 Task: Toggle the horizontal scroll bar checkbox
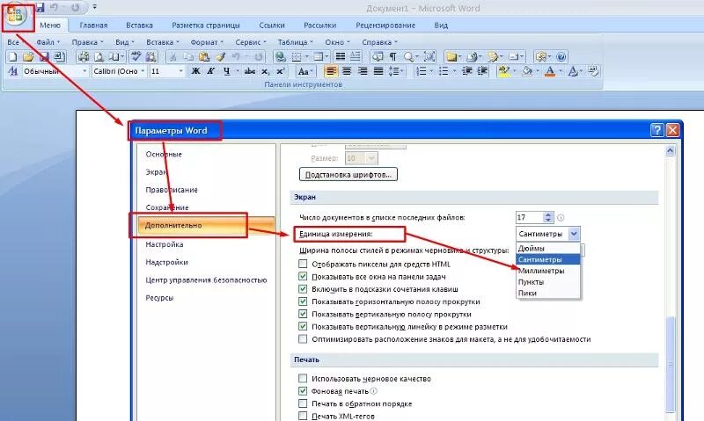[x=303, y=301]
